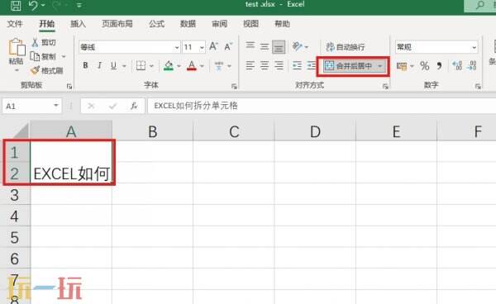
Task: Select bottom vertical align icon
Action: point(279,47)
